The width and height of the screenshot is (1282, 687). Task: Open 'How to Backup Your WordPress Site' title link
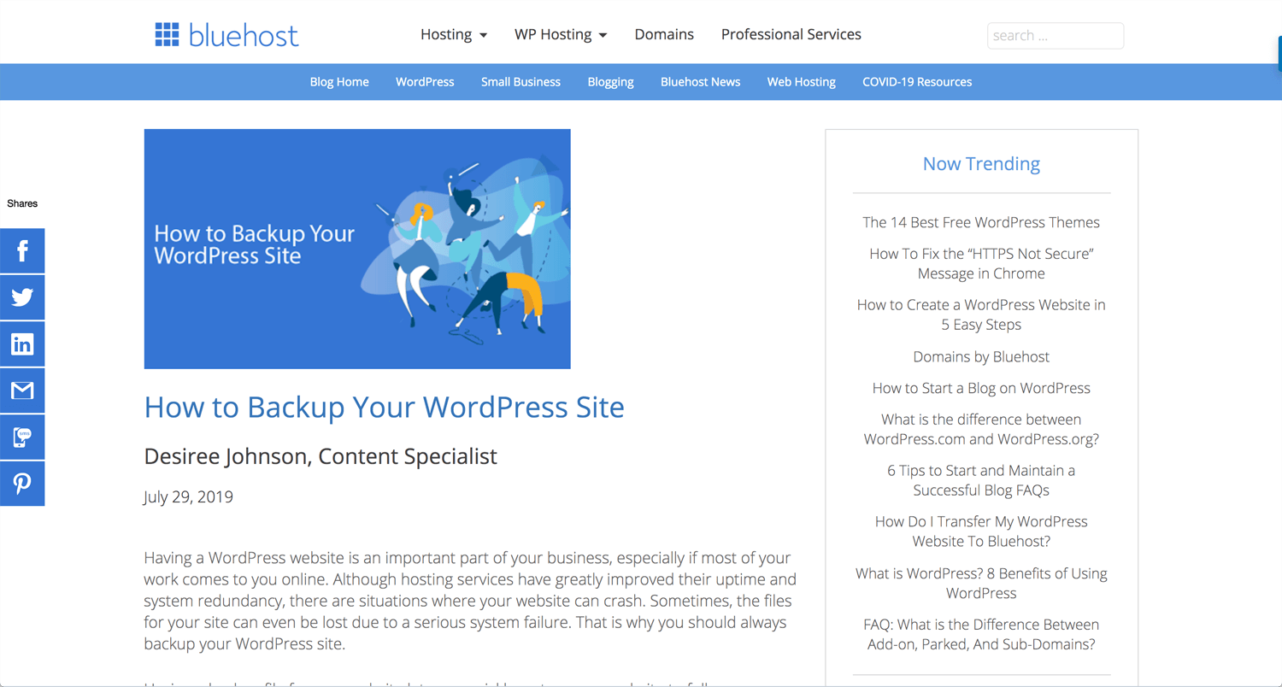384,407
